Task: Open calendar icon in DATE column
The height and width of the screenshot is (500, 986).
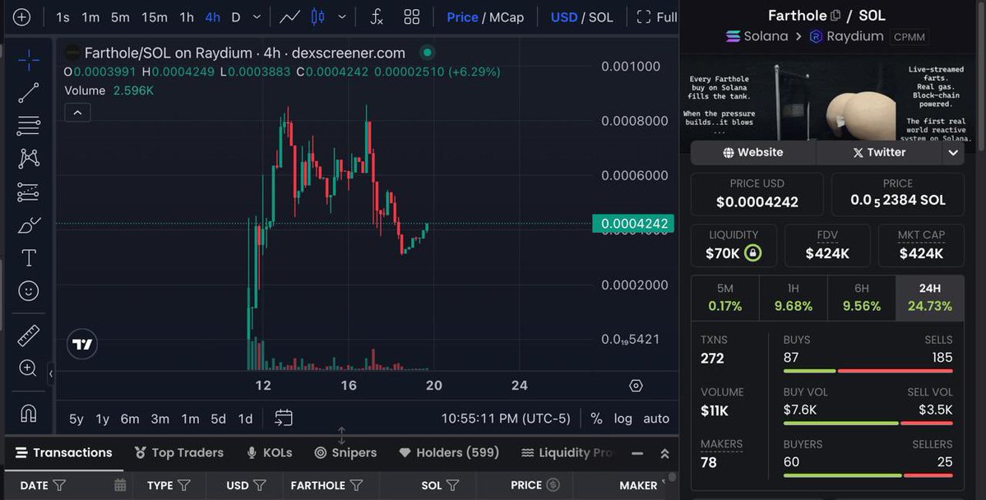Action: point(119,485)
